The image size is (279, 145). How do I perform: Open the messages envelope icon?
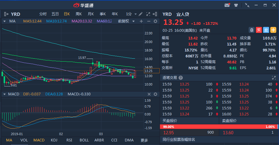(227, 5)
